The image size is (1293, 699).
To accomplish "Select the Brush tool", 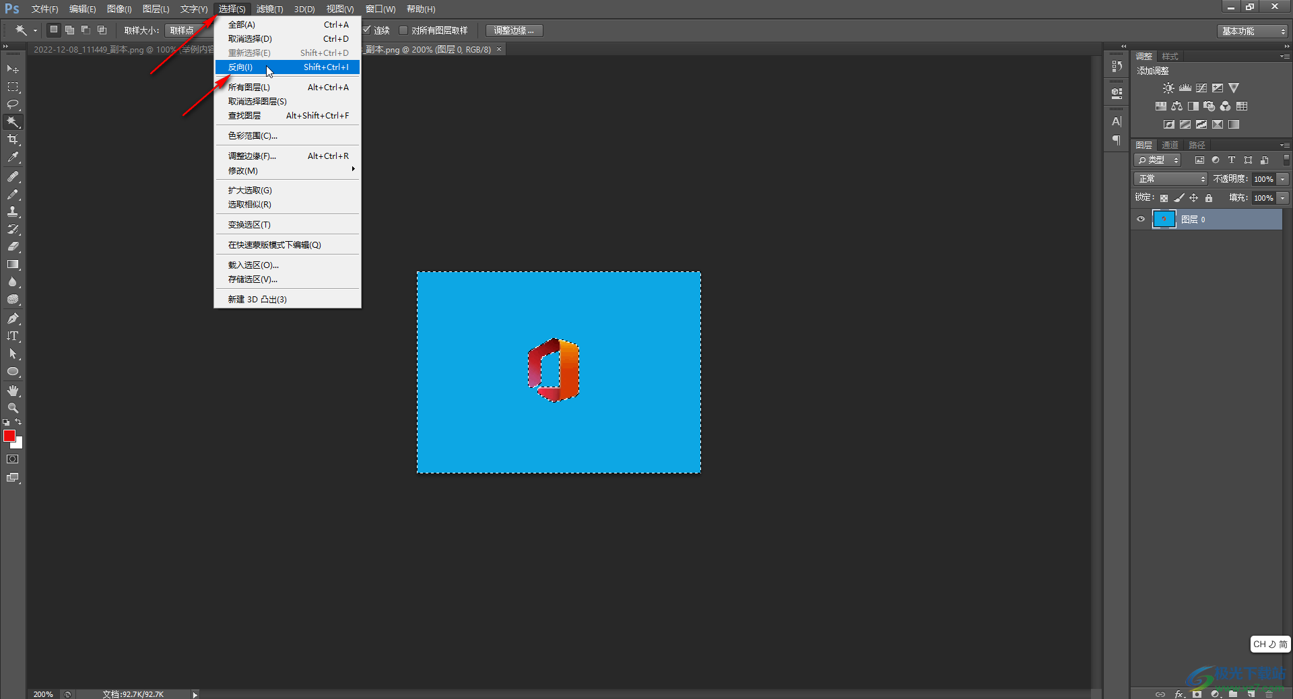I will point(13,194).
